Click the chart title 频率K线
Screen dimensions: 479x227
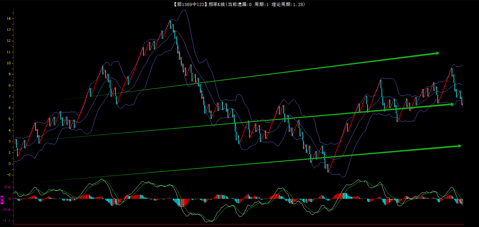(x=217, y=4)
